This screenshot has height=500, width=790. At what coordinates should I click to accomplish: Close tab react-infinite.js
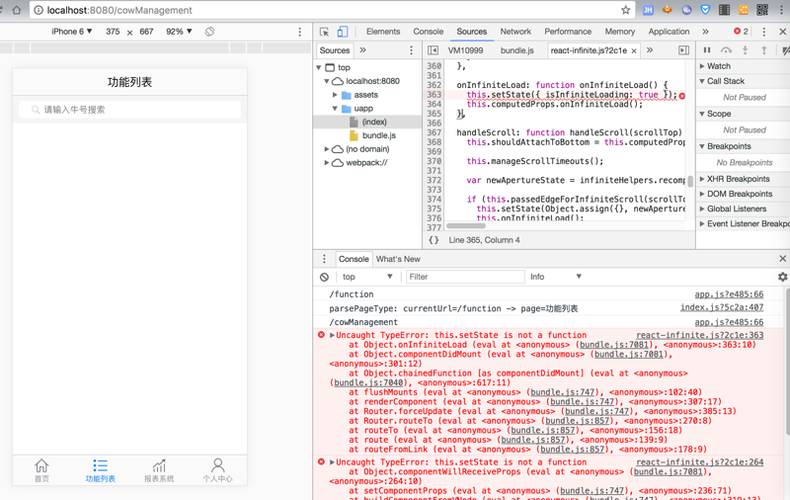[634, 51]
